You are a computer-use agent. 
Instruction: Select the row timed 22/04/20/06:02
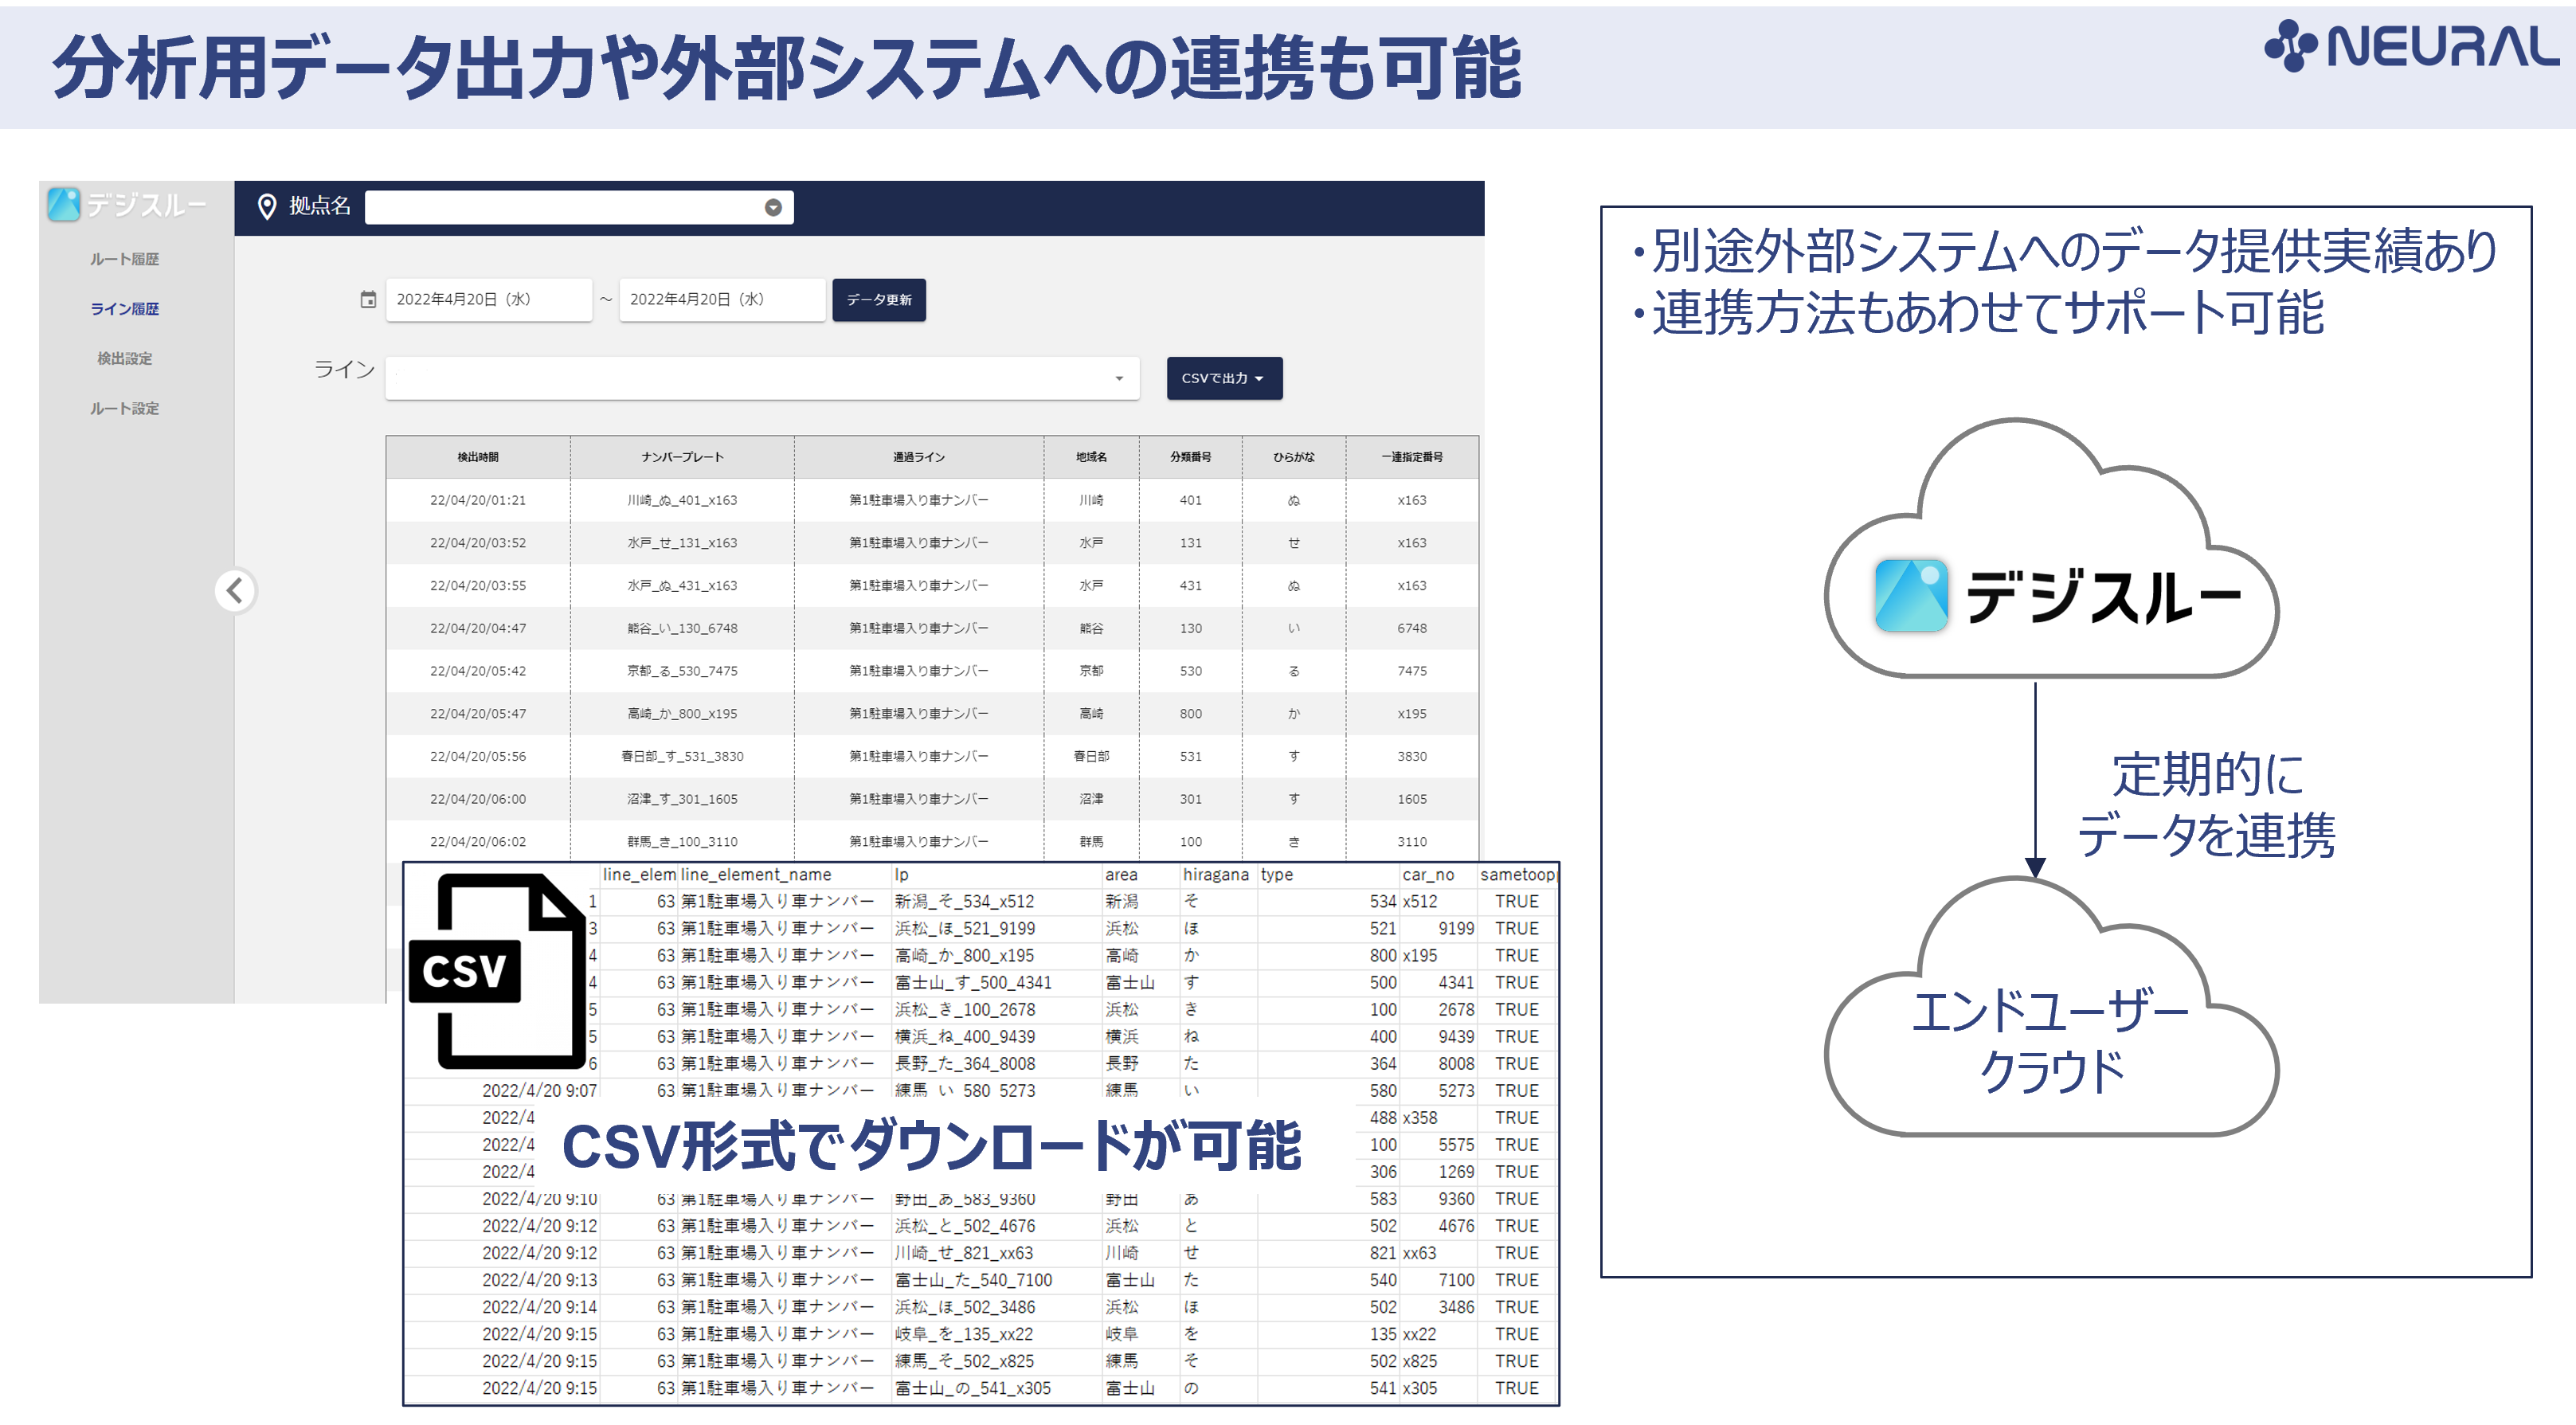coord(932,842)
